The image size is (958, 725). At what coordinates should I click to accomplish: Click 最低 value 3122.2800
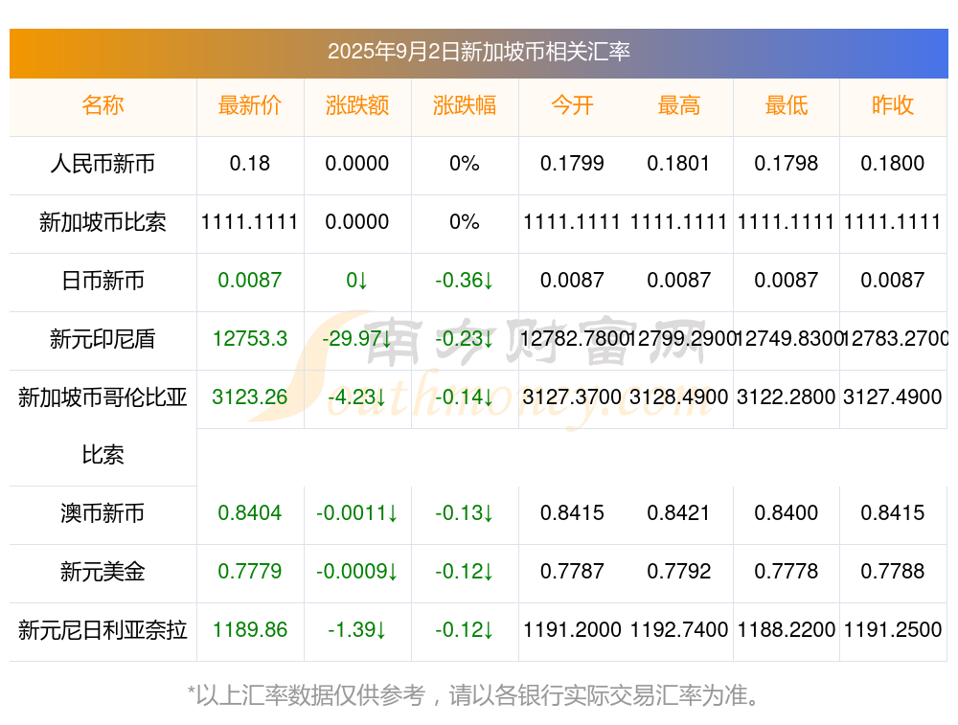pos(787,397)
